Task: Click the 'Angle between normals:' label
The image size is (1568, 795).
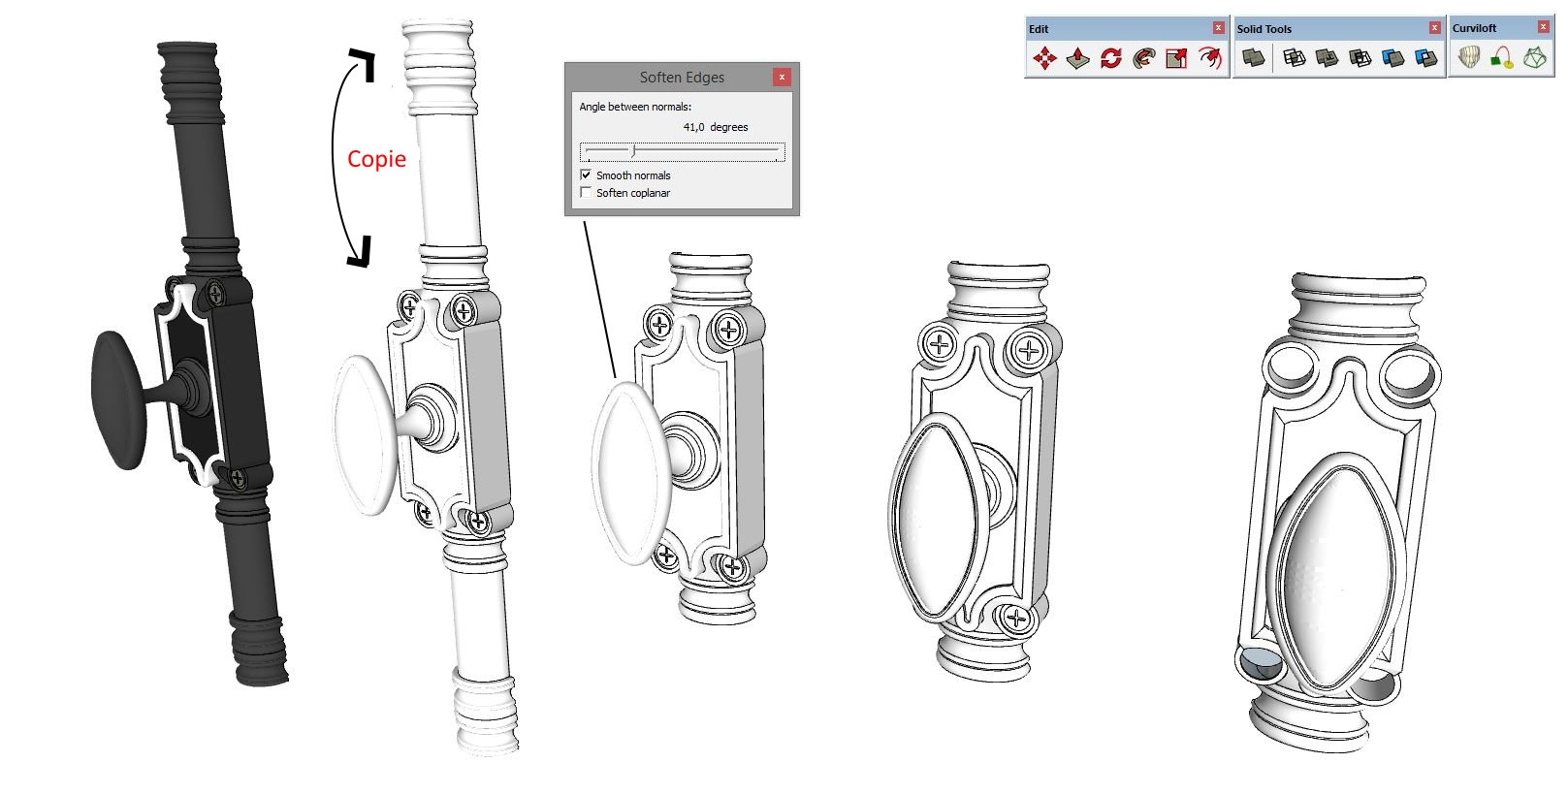Action: (635, 107)
